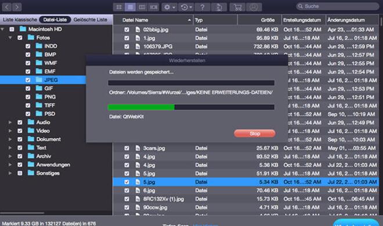Click the file icon of 90ccw.jpg
The height and width of the screenshot is (226, 383).
pos(138,207)
